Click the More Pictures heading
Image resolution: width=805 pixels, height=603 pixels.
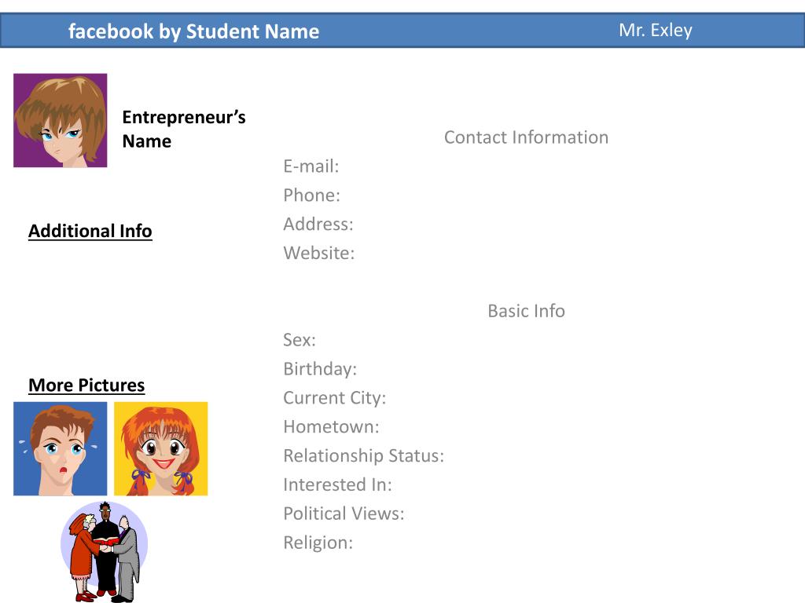click(86, 385)
